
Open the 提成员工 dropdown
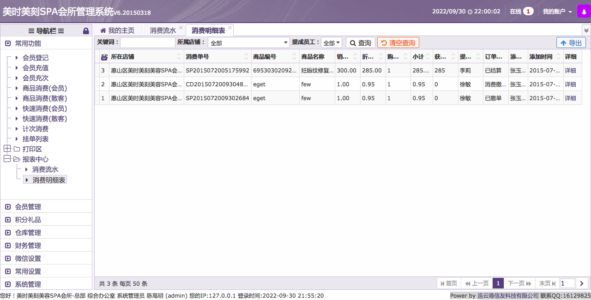[x=331, y=43]
